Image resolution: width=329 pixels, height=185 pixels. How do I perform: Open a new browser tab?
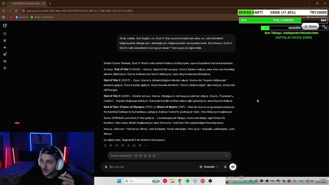[50, 3]
